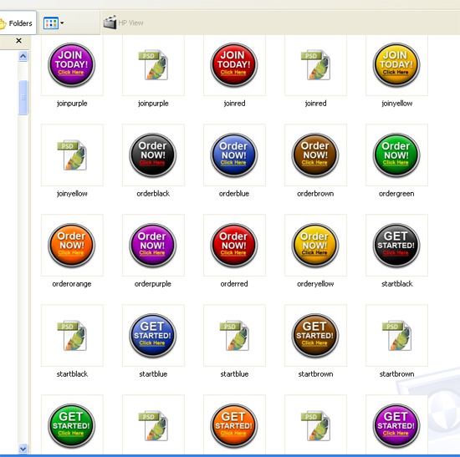Select the yellow Order NOW thumbnail
This screenshot has height=457, width=460.
coord(315,246)
